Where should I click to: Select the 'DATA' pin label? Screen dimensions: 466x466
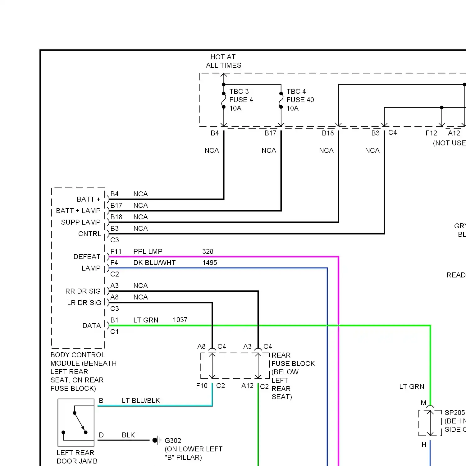tap(92, 326)
